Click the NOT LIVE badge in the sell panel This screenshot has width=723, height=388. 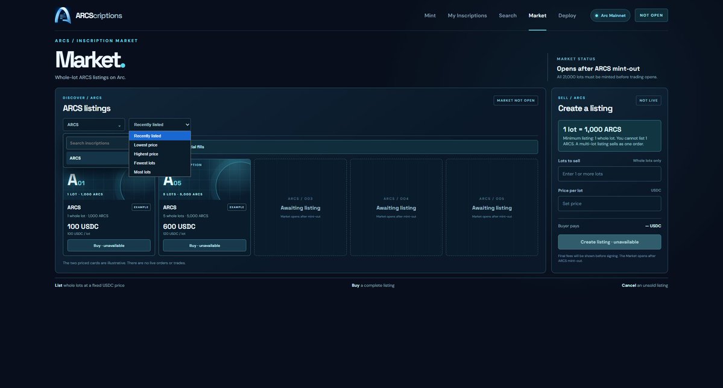(x=648, y=101)
